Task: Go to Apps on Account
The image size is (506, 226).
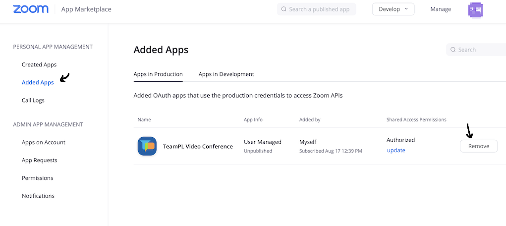Action: [x=44, y=142]
